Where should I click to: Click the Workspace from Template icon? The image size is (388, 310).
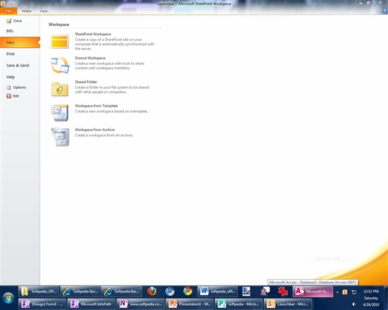tap(60, 113)
